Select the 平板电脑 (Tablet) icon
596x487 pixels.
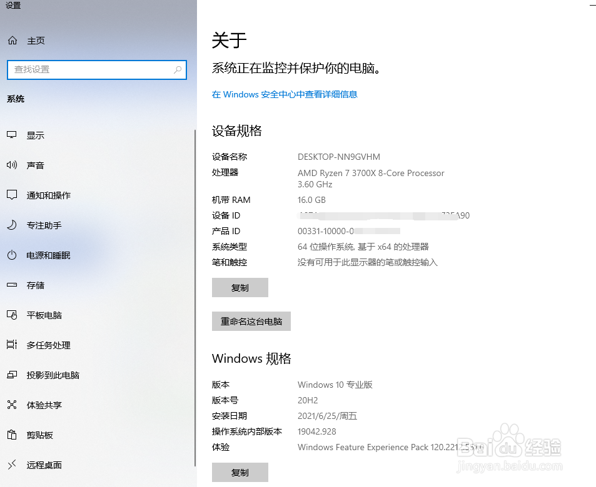13,315
